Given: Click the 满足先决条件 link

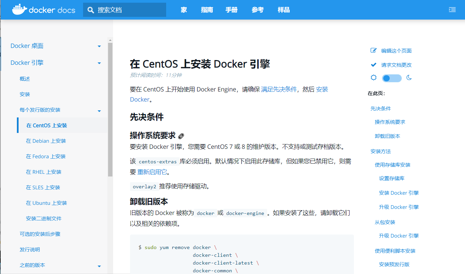Looking at the screenshot, I should coord(279,89).
